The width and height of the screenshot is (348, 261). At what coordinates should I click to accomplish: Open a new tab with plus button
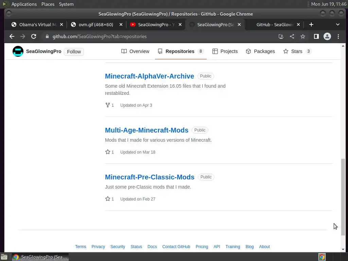click(311, 24)
